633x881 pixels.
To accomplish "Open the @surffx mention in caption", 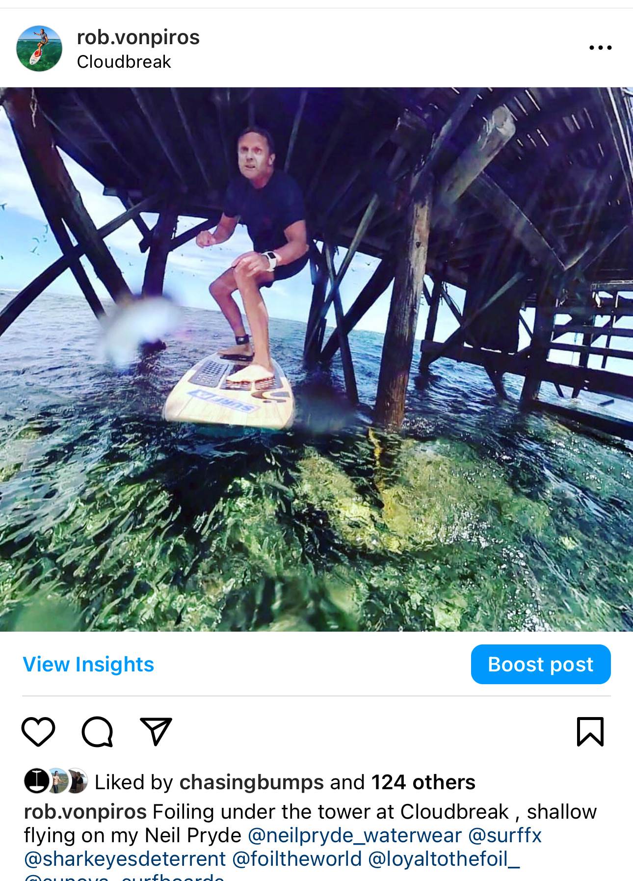I will tap(505, 835).
